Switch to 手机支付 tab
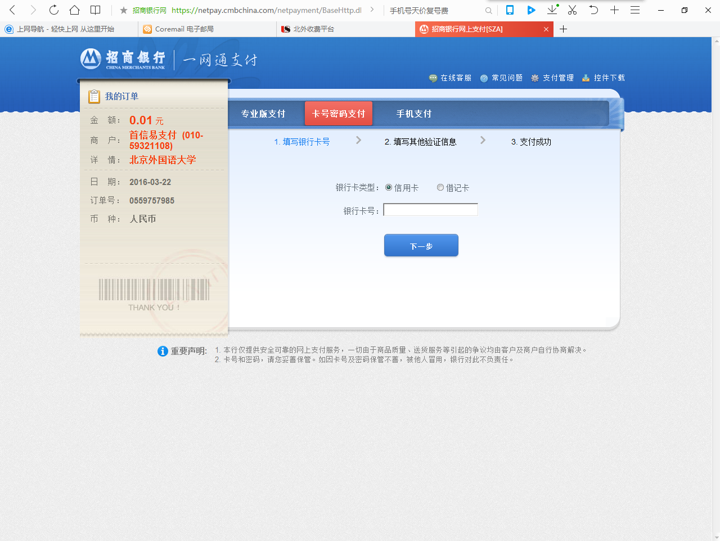 tap(414, 114)
